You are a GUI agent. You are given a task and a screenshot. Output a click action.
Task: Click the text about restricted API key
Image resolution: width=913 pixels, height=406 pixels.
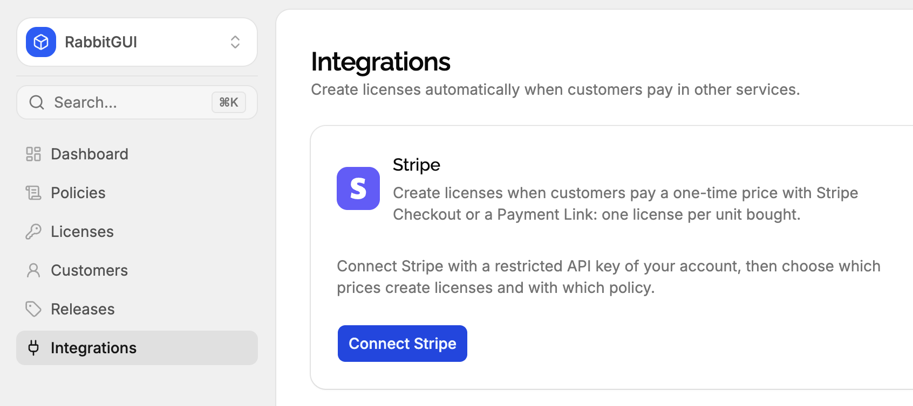[x=609, y=277]
